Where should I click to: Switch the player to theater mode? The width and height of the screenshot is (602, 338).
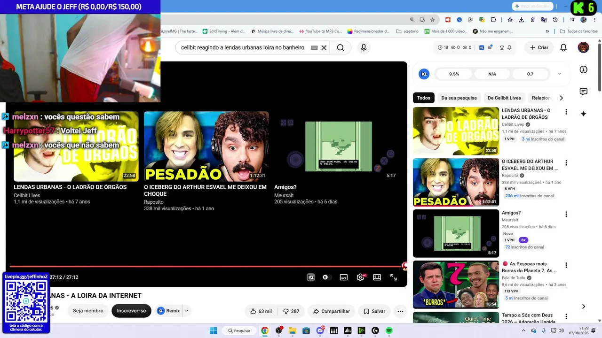pos(377,277)
